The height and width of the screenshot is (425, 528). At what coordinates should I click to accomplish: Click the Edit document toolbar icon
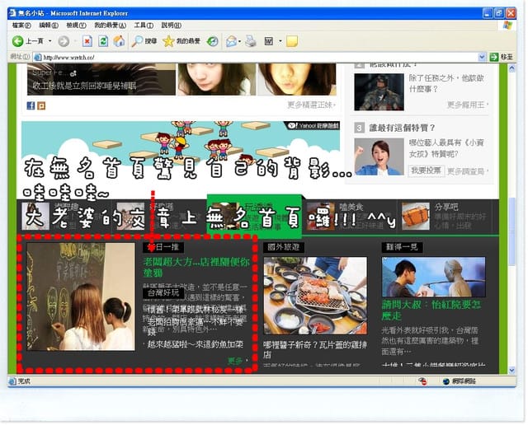click(269, 41)
